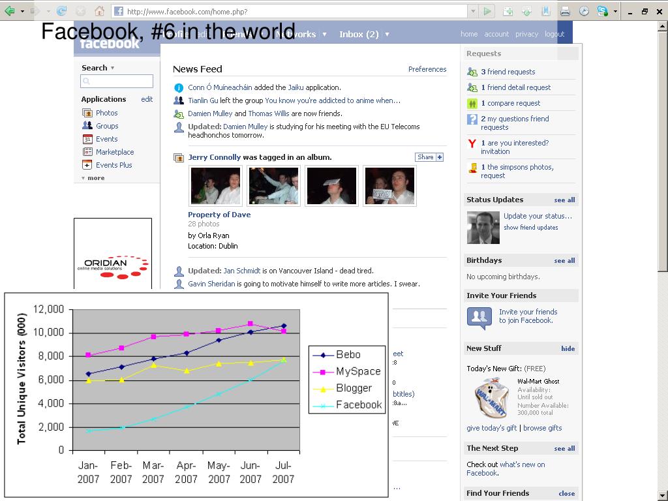Screen dimensions: 668x501
Task: Close the Find Your Friends section
Action: point(567,493)
